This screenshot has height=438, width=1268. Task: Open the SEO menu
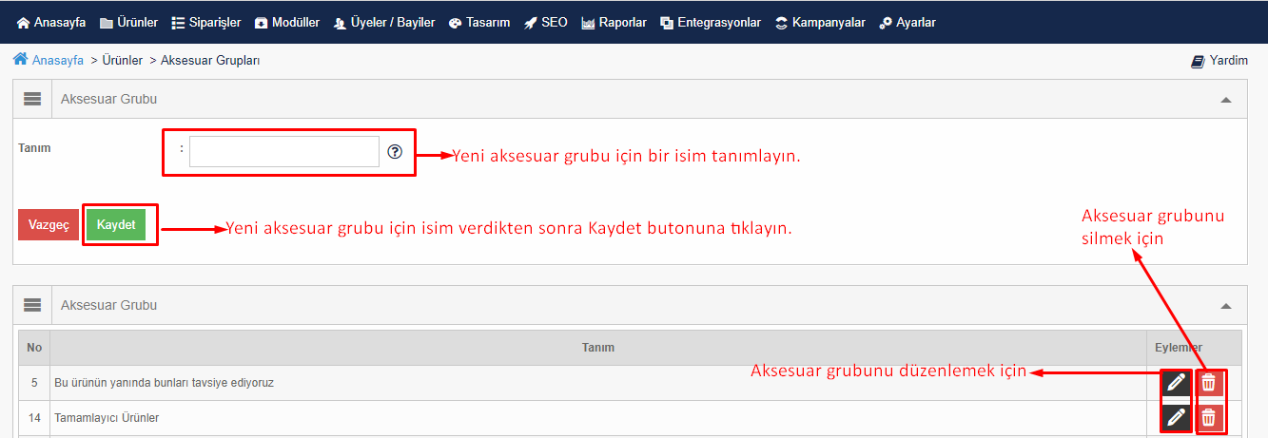click(546, 22)
